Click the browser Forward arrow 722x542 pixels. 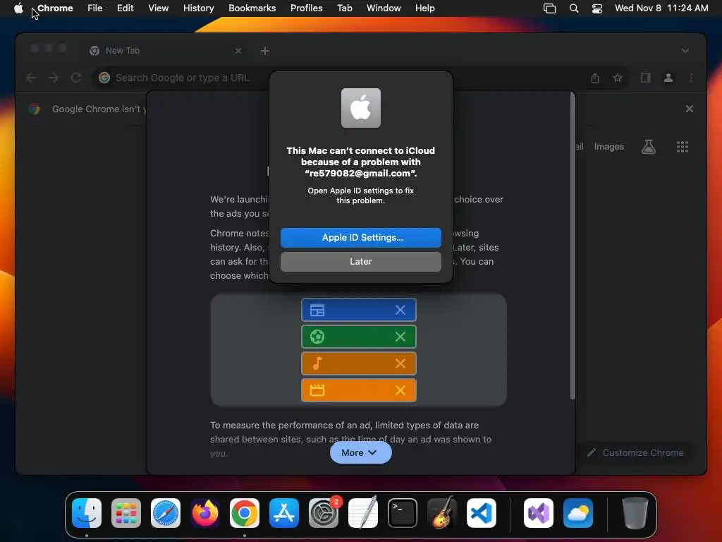54,78
